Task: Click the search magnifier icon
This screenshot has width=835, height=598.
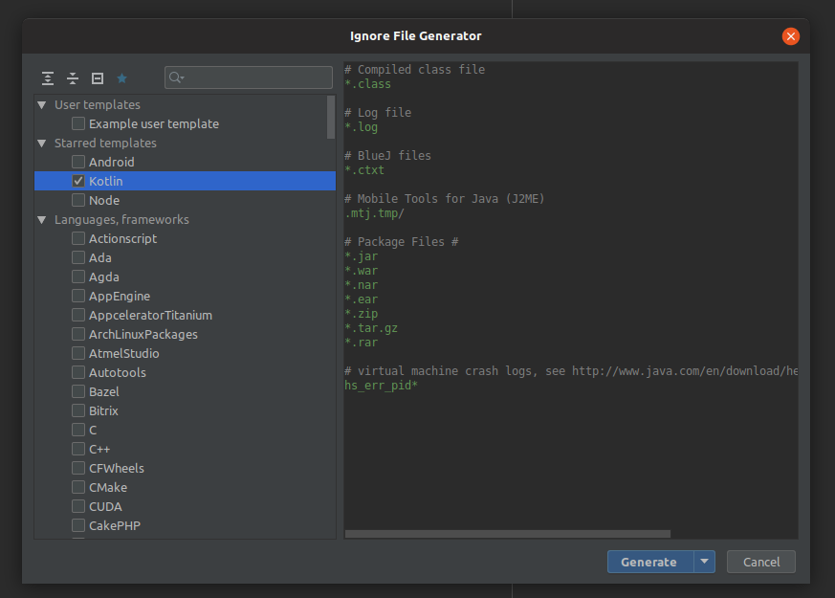Action: 176,78
